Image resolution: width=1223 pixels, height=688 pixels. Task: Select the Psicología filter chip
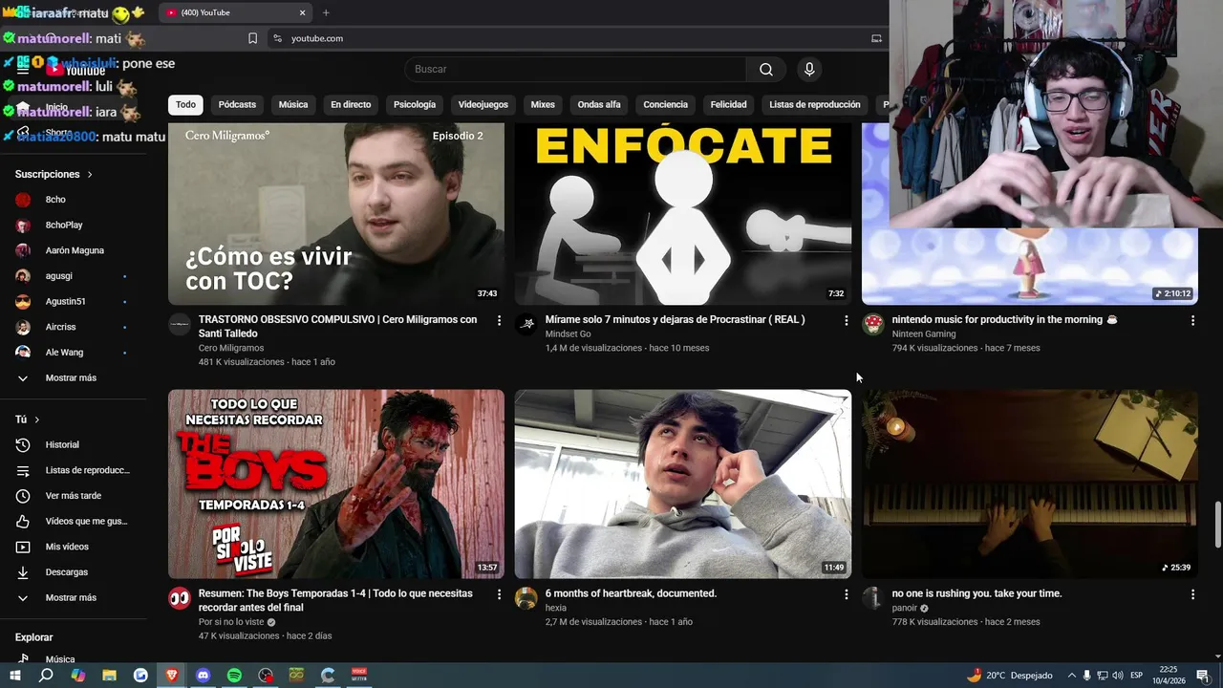pos(415,104)
